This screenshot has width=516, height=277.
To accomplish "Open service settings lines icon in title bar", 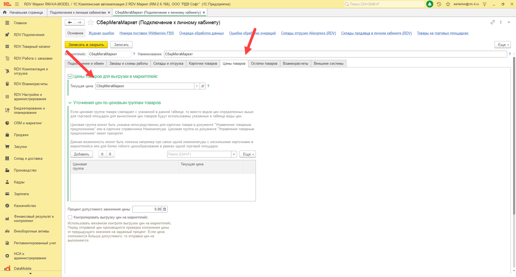I will point(485,4).
